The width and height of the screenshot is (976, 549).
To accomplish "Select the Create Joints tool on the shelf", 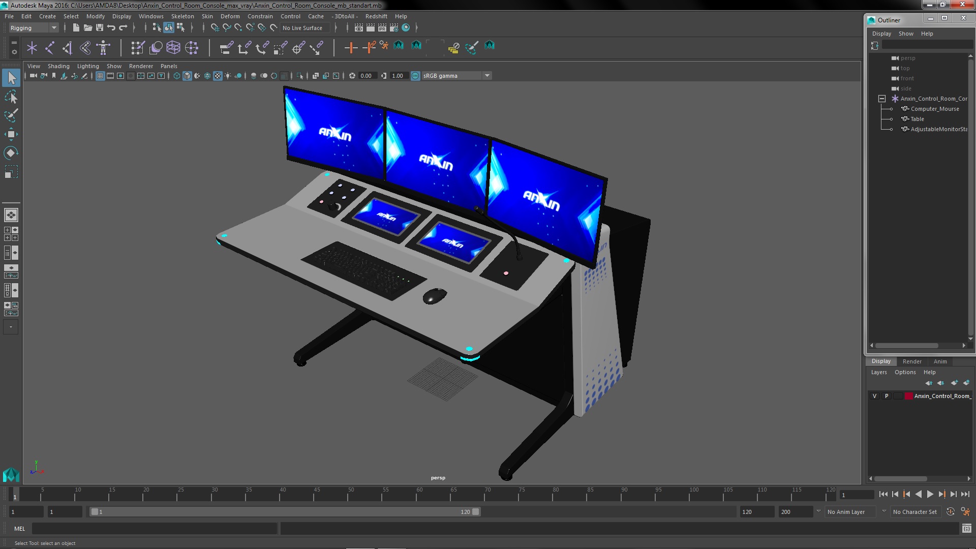I will pyautogui.click(x=50, y=48).
